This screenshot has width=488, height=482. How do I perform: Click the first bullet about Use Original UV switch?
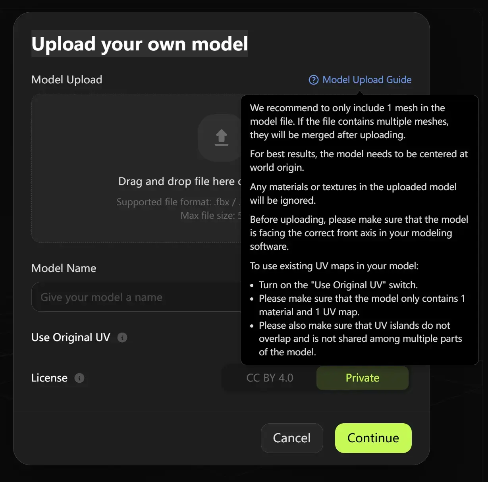pos(338,285)
